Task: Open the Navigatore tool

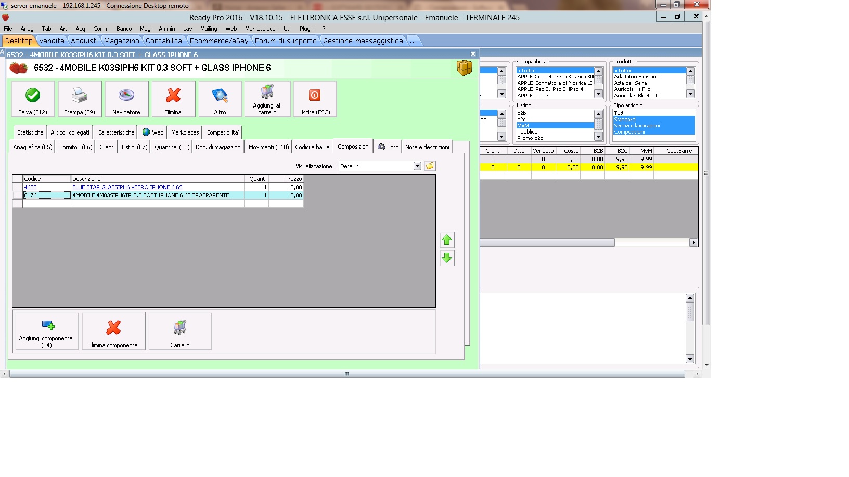Action: pyautogui.click(x=126, y=99)
